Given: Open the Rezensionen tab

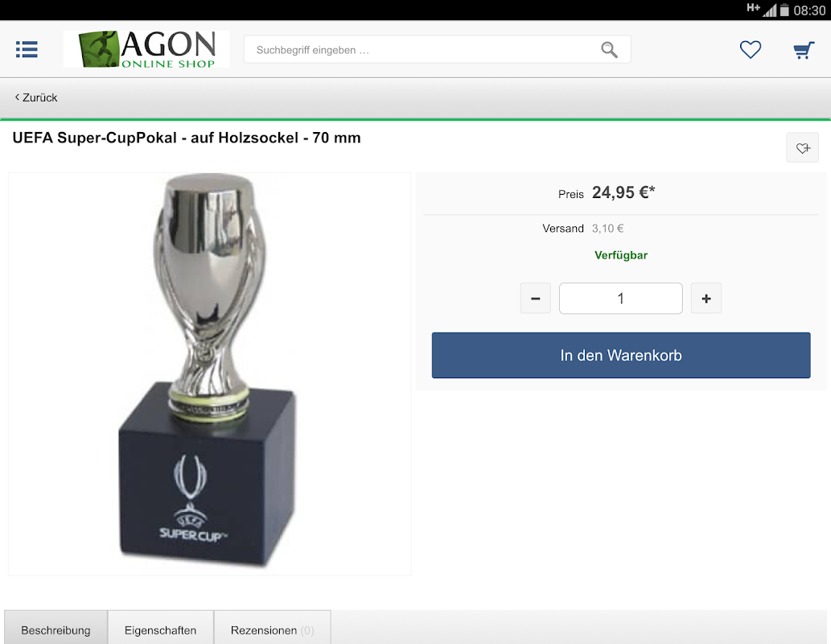Looking at the screenshot, I should 273,630.
